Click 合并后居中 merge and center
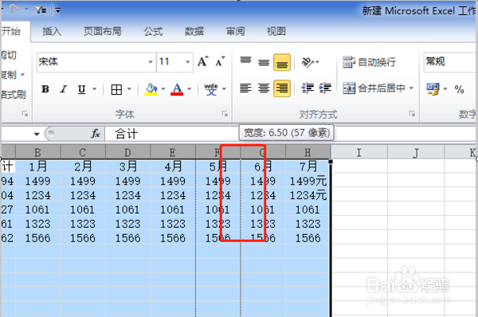 374,88
